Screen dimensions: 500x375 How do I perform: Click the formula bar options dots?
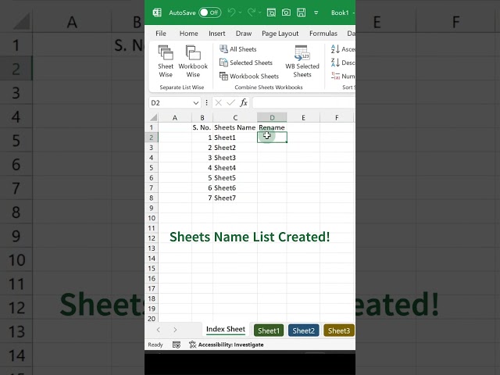(x=206, y=102)
